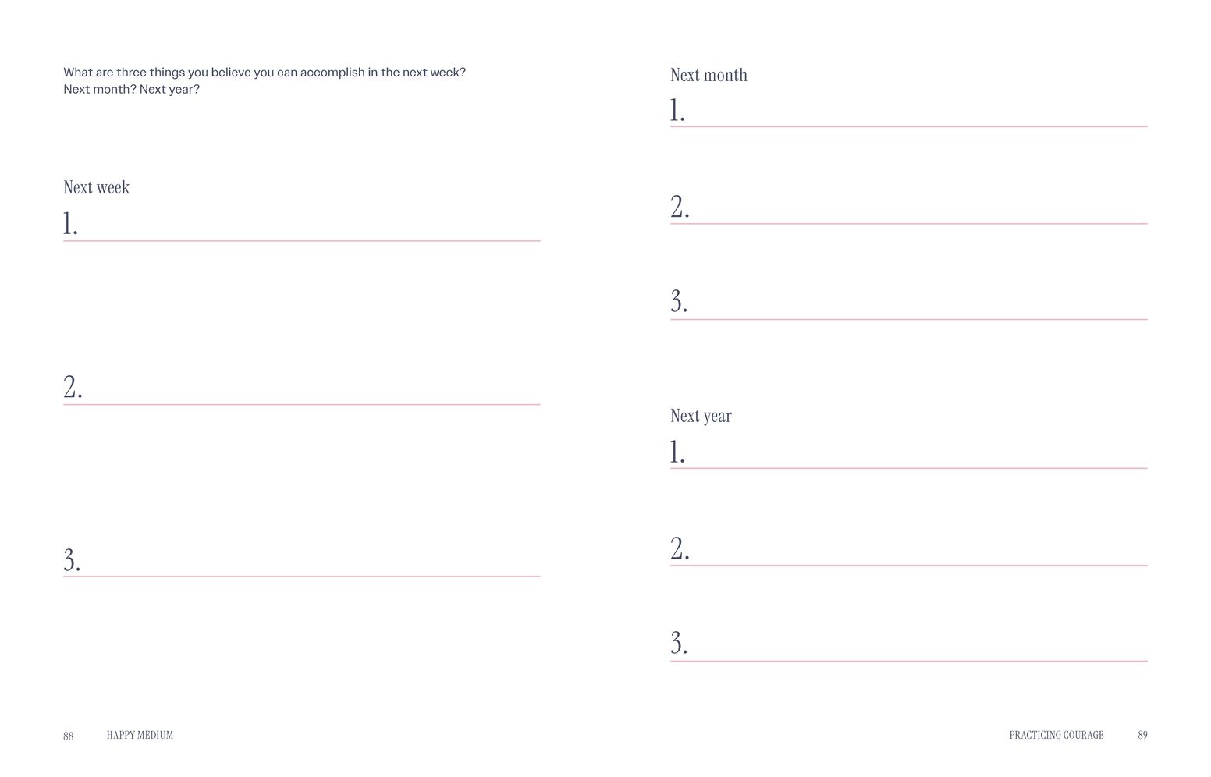Click page number 88 in the footer
Screen dimensions: 1211x777
click(69, 736)
